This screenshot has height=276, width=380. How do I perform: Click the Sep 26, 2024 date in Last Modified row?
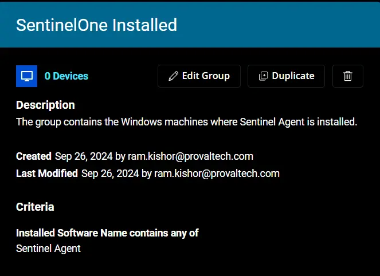110,174
